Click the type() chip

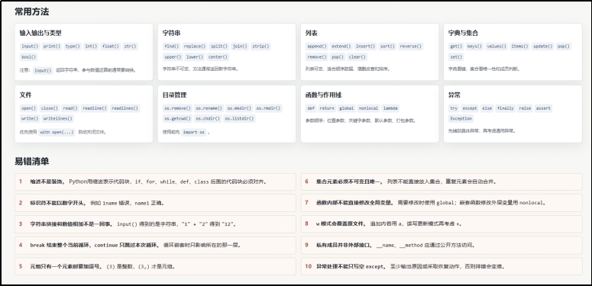tap(73, 47)
